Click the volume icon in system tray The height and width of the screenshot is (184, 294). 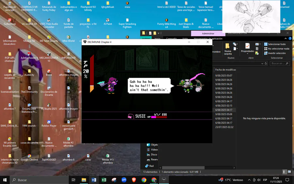click(x=259, y=180)
